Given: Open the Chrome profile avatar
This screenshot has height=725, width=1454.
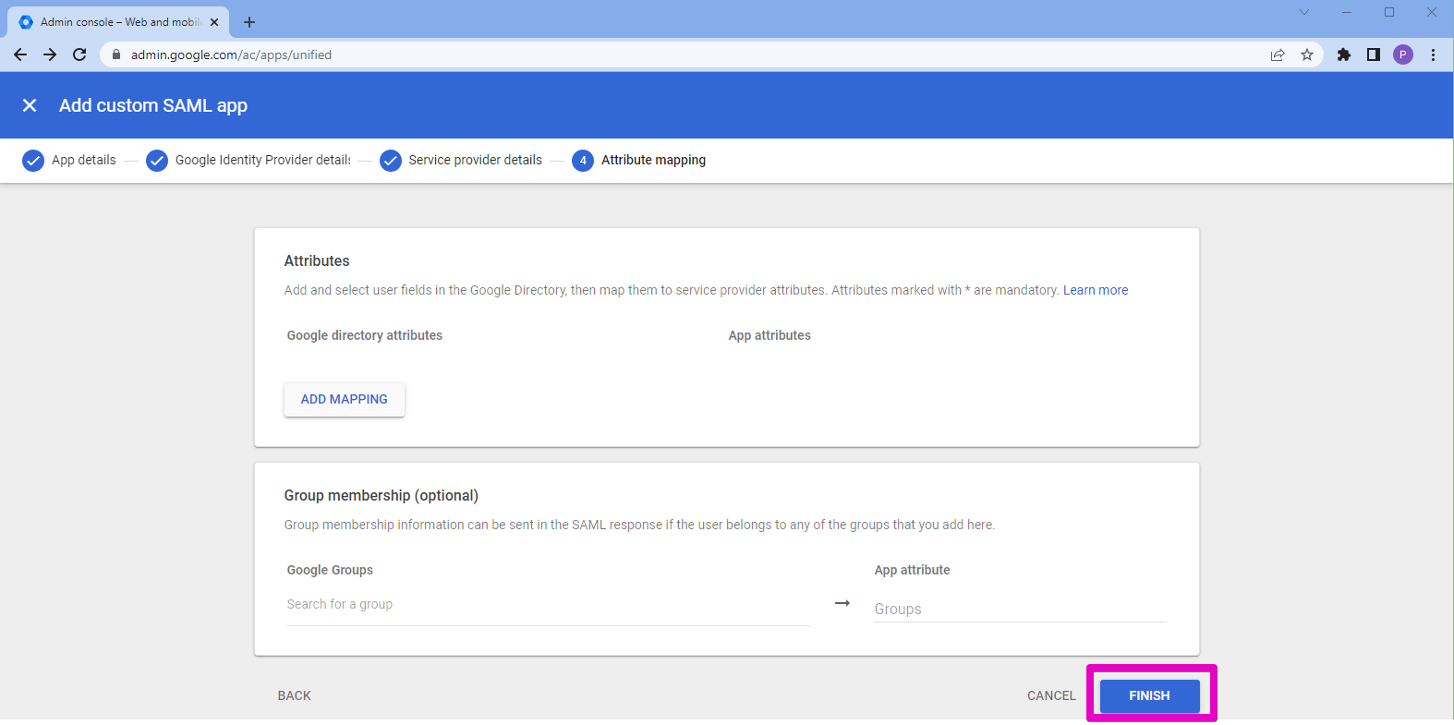Looking at the screenshot, I should tap(1403, 54).
